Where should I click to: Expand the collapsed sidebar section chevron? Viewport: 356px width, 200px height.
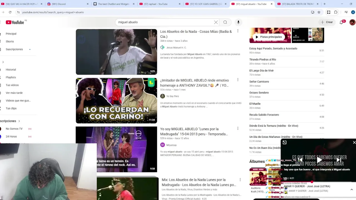tap(3, 62)
